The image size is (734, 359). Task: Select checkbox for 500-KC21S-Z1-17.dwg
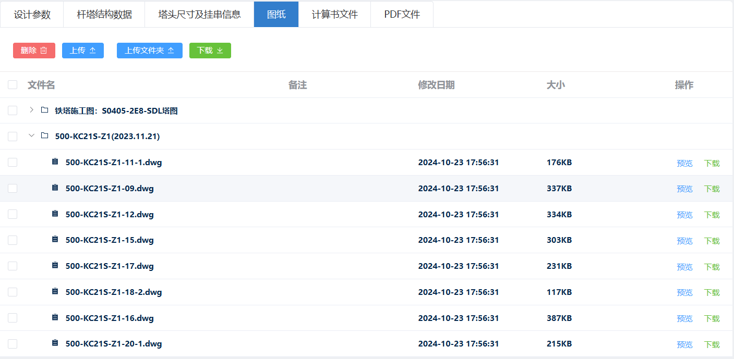click(x=13, y=266)
